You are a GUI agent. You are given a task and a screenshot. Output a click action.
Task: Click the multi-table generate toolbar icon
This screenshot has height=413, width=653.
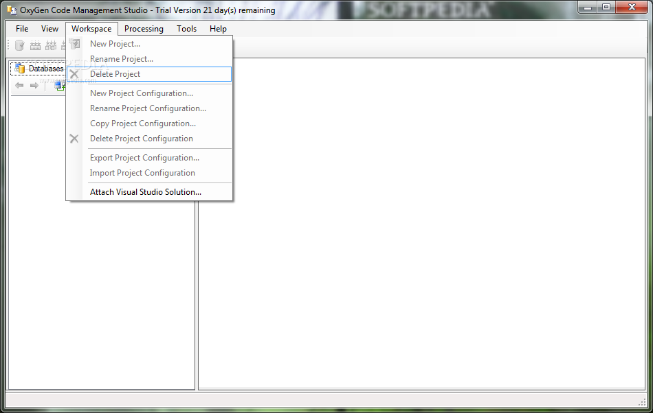click(x=51, y=45)
